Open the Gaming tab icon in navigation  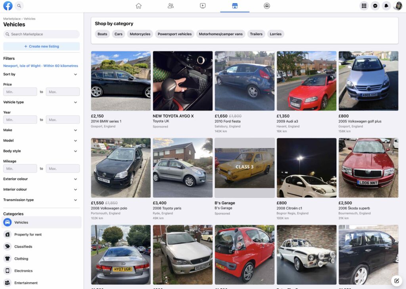(266, 6)
